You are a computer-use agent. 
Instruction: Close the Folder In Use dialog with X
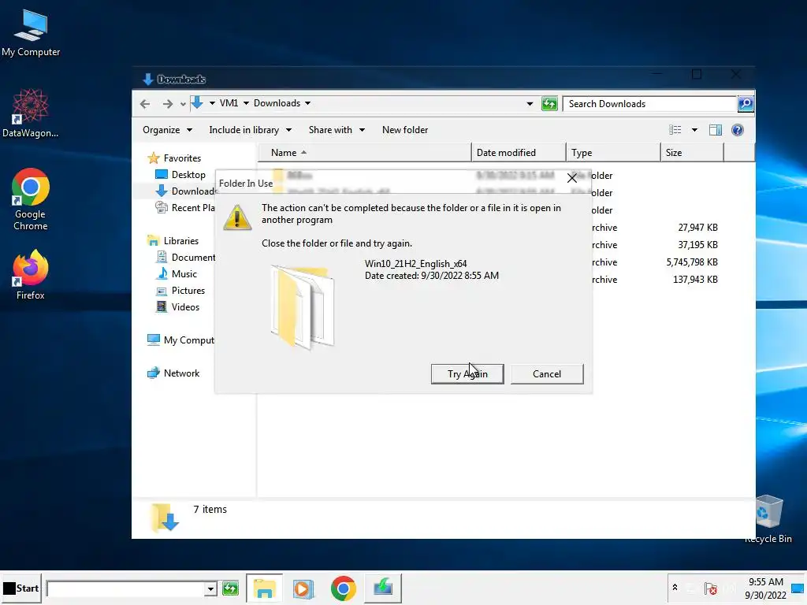(x=572, y=178)
